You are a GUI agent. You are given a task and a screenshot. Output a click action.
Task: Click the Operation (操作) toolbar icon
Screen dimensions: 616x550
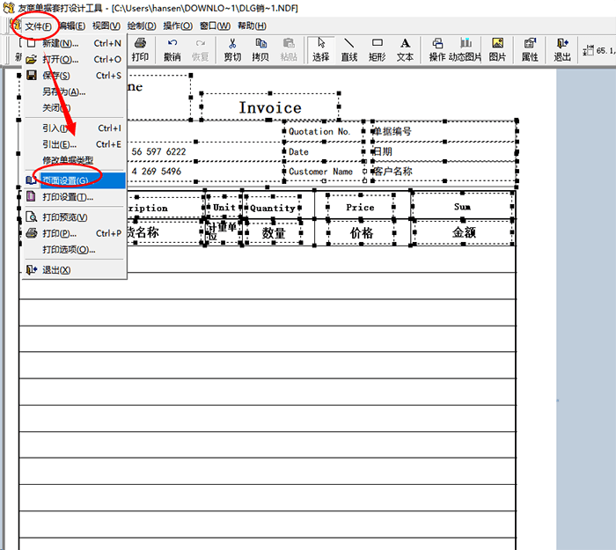pos(437,49)
